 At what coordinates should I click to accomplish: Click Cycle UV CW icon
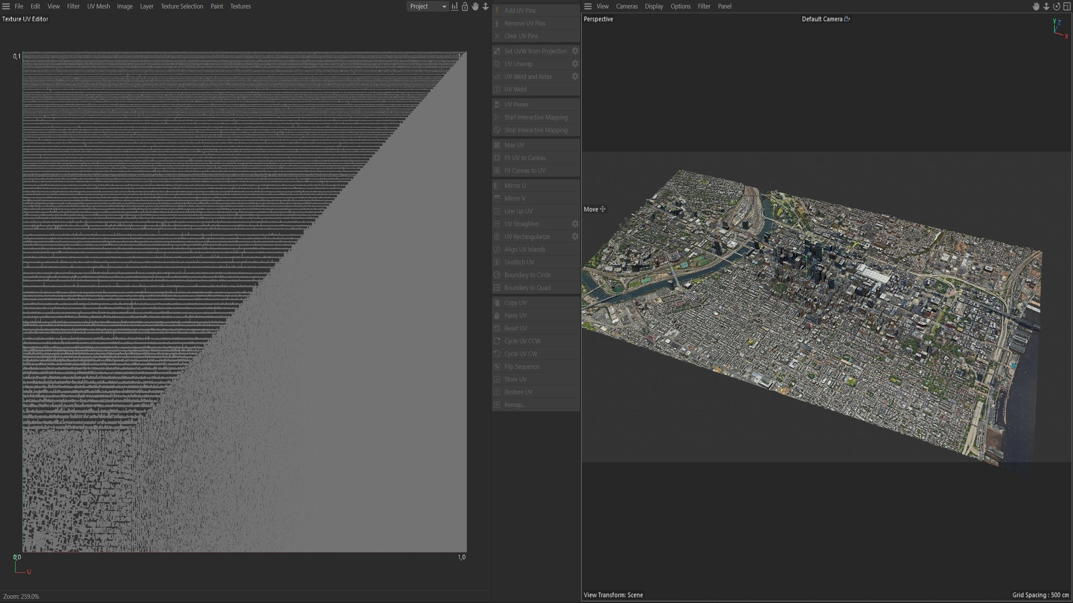pyautogui.click(x=497, y=354)
